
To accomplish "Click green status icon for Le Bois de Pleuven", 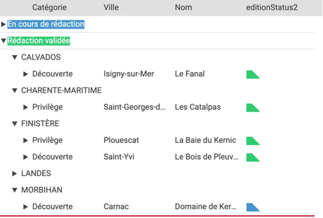I will 252,157.
